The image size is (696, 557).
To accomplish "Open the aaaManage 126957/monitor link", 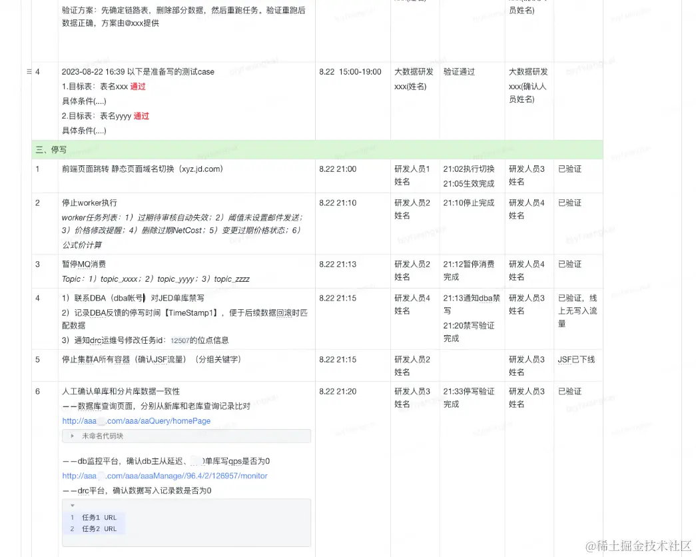I will click(165, 476).
